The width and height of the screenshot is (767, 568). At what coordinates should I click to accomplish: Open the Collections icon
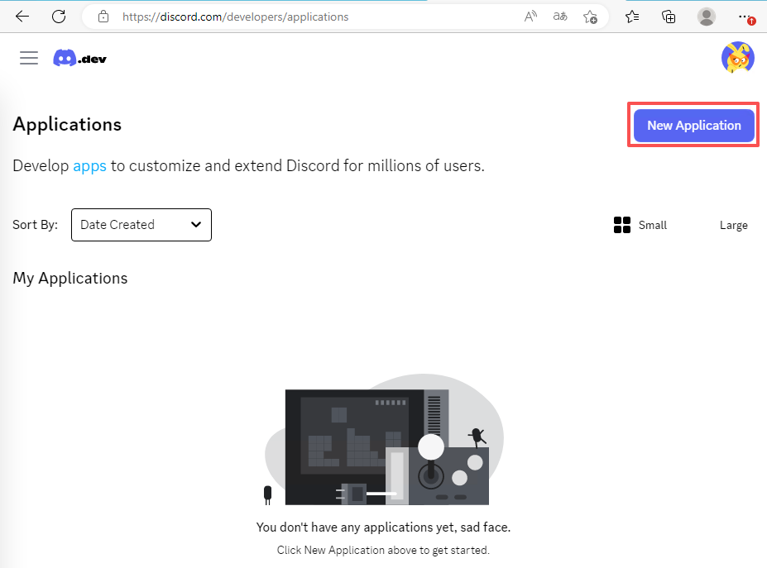[x=669, y=17]
